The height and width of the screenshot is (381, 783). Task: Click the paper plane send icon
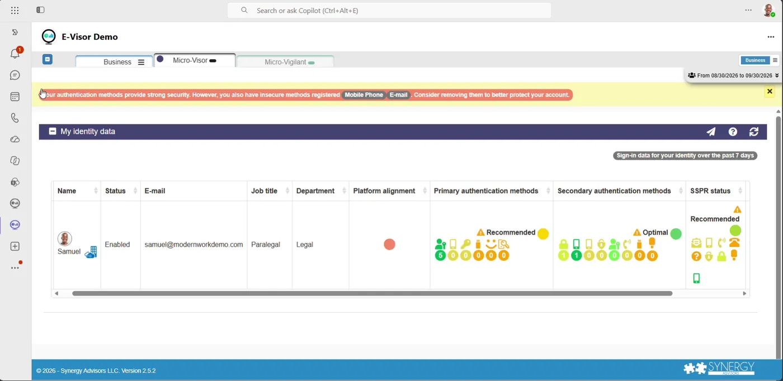[711, 132]
